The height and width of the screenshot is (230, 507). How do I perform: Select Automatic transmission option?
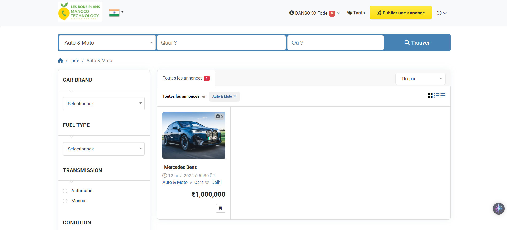pos(65,191)
